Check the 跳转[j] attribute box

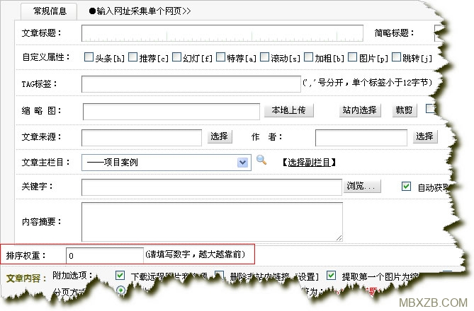click(x=396, y=57)
